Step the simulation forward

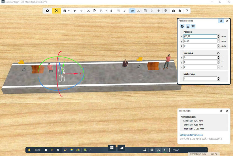coord(58,150)
